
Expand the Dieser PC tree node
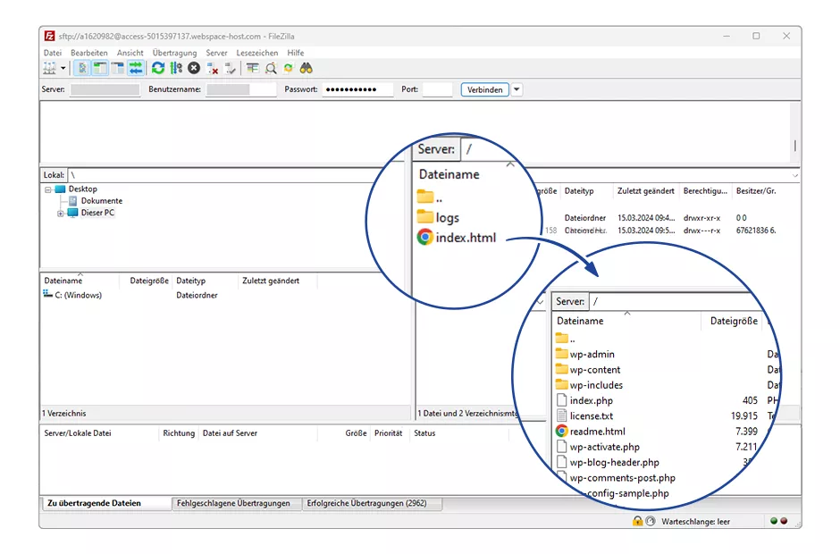click(x=61, y=213)
